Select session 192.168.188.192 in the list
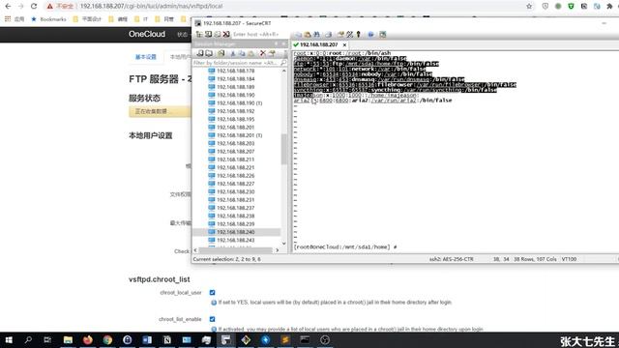The width and height of the screenshot is (619, 348). tap(235, 111)
